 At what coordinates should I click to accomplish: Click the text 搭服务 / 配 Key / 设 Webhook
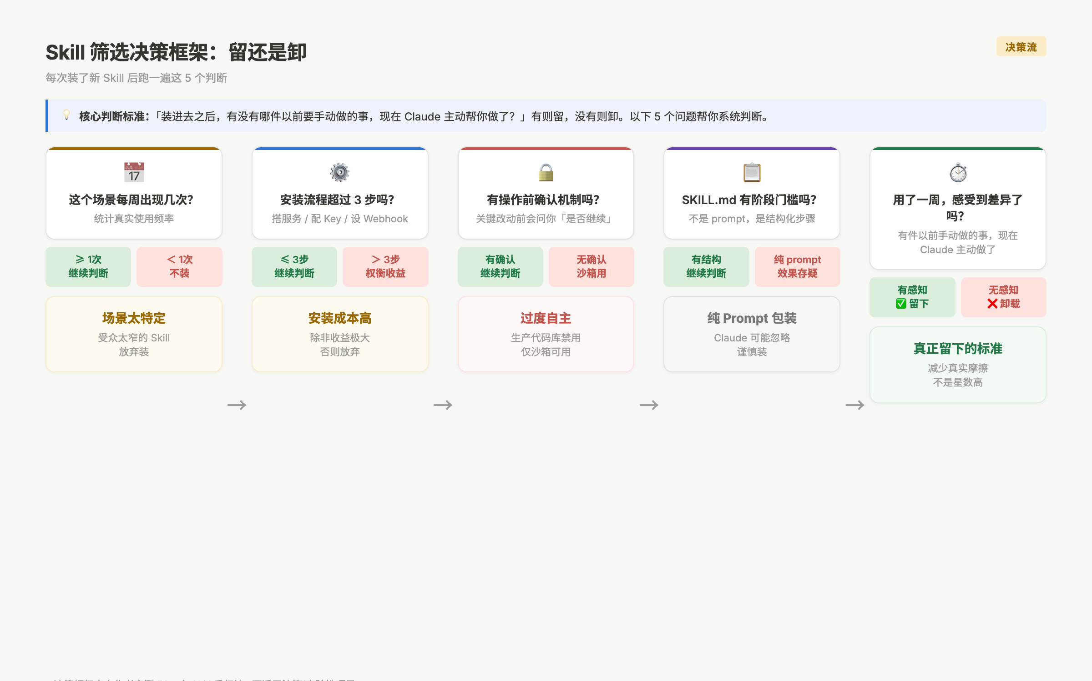[x=340, y=219]
